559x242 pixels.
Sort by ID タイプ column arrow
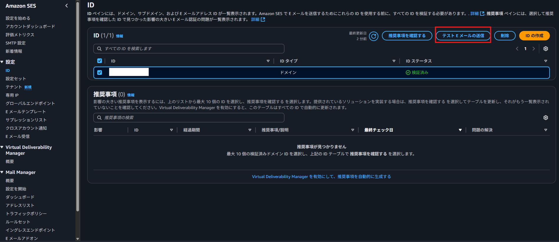point(394,61)
